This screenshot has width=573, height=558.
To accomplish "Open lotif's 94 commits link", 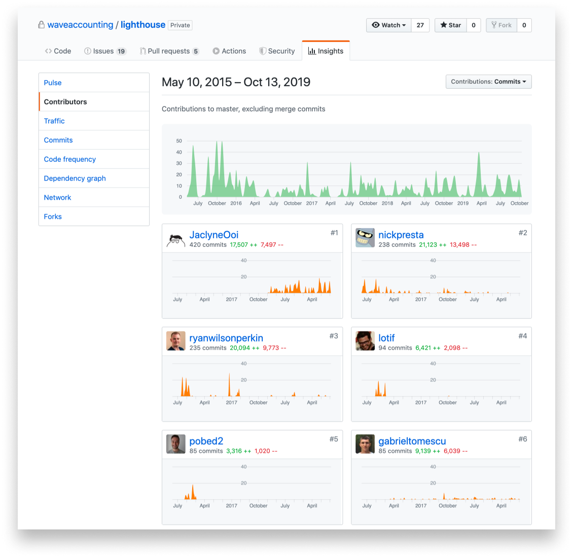I will tap(395, 348).
